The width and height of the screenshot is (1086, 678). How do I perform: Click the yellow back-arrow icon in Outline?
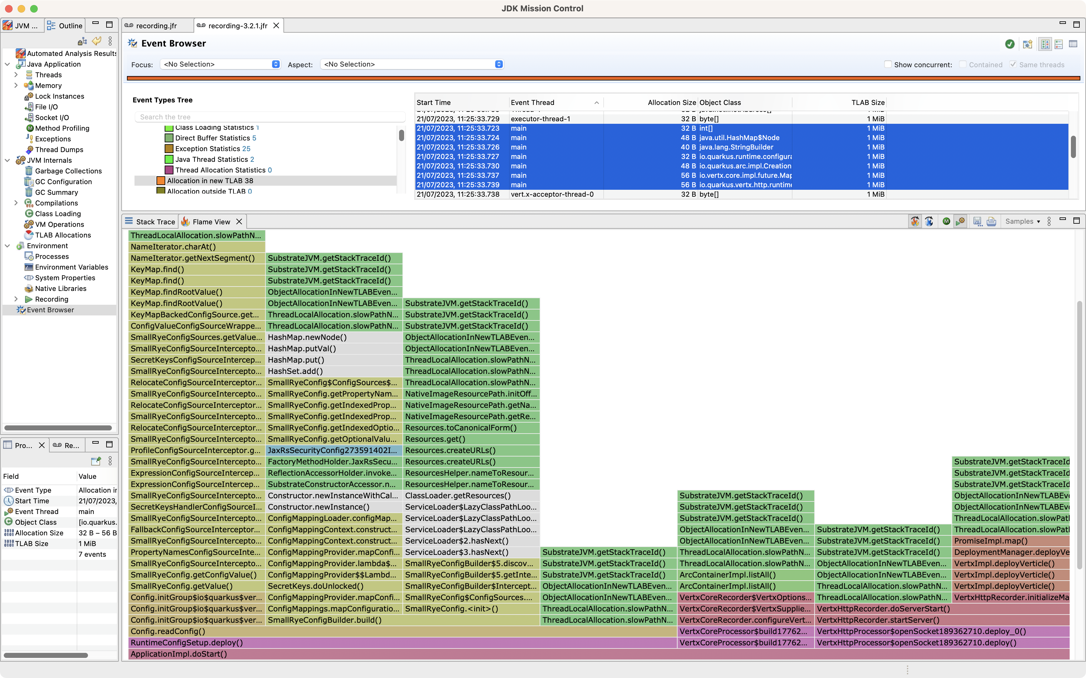96,41
